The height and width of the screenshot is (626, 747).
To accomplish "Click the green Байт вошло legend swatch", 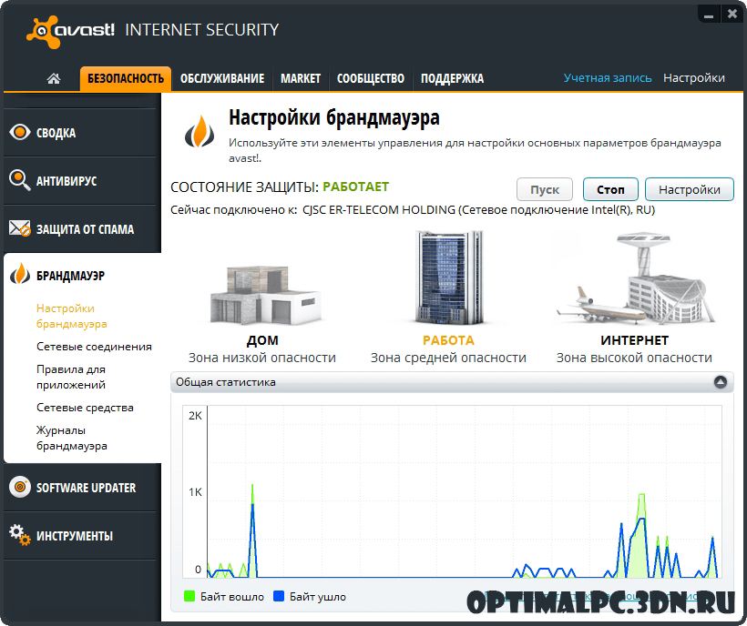I will 189,596.
